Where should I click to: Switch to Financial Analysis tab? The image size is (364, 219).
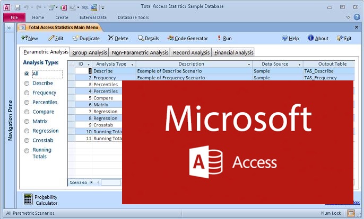(233, 52)
